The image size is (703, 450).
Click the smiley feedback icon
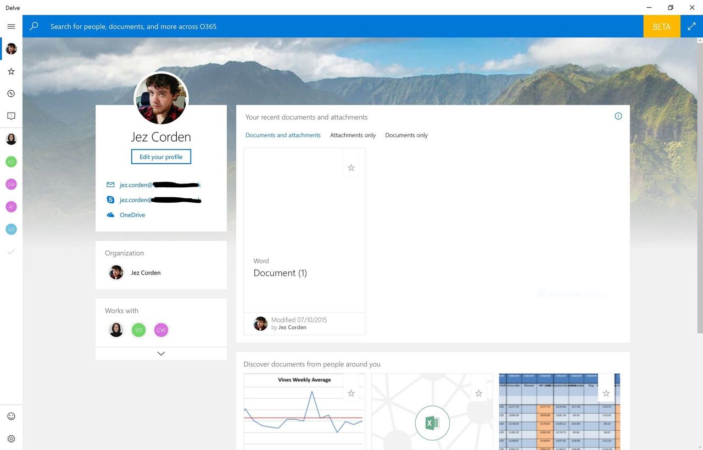point(11,416)
